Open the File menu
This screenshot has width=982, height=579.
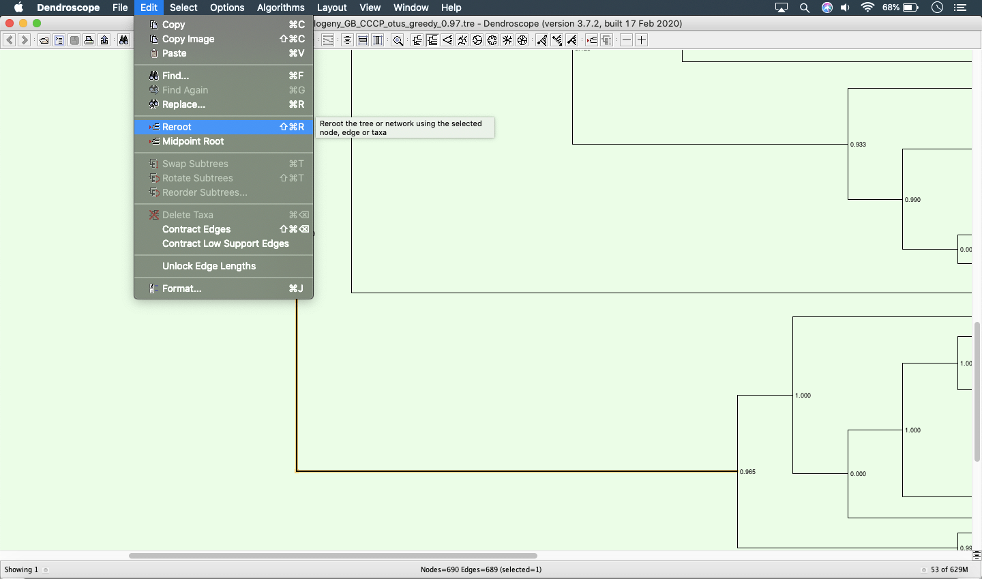pyautogui.click(x=120, y=8)
